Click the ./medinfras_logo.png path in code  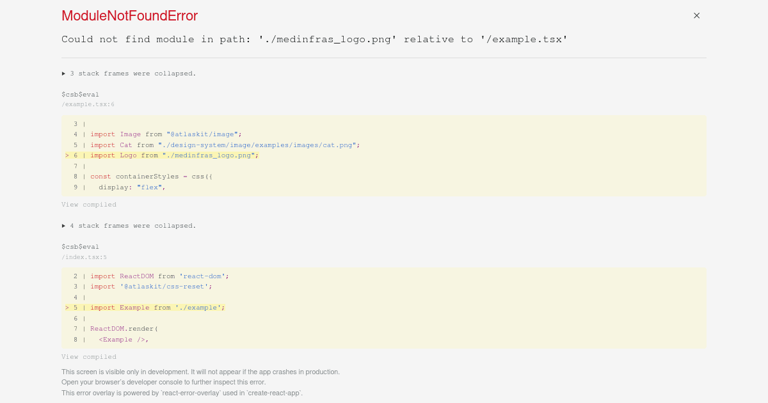(209, 155)
